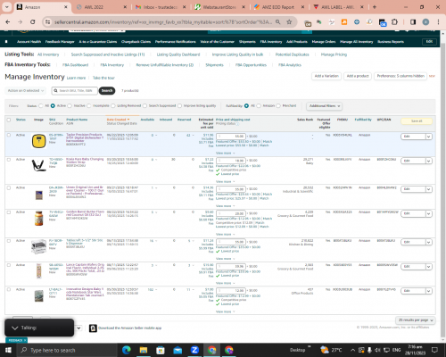This screenshot has height=357, width=446.
Task: Open the tab search chevron at top left
Action: (6, 7)
